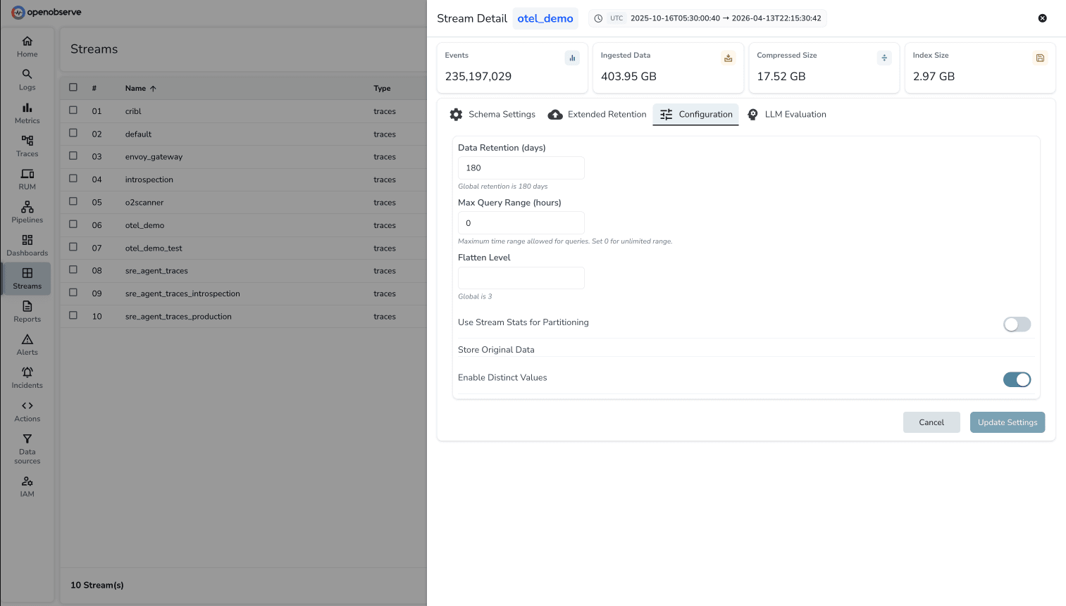Select all streams with header checkbox
The height and width of the screenshot is (606, 1066).
click(73, 88)
